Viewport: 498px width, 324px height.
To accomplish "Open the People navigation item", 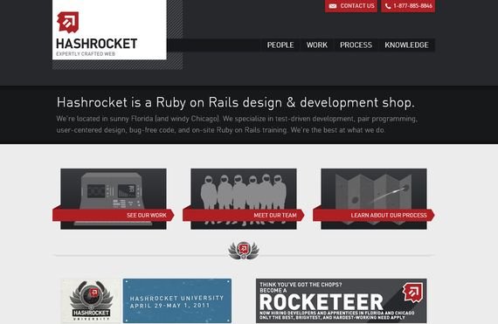I will click(280, 45).
